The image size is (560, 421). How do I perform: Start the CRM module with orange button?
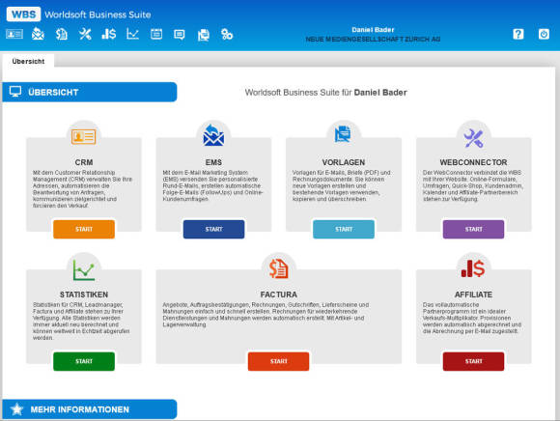click(x=84, y=229)
